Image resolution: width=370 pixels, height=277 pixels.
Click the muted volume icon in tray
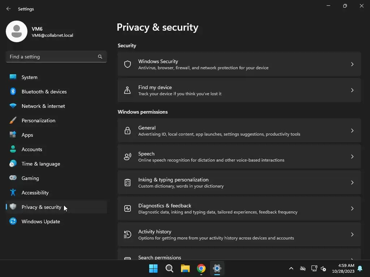click(323, 268)
